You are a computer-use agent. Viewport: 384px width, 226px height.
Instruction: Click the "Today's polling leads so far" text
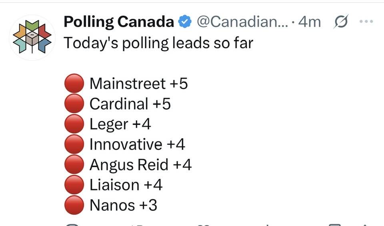pyautogui.click(x=158, y=42)
